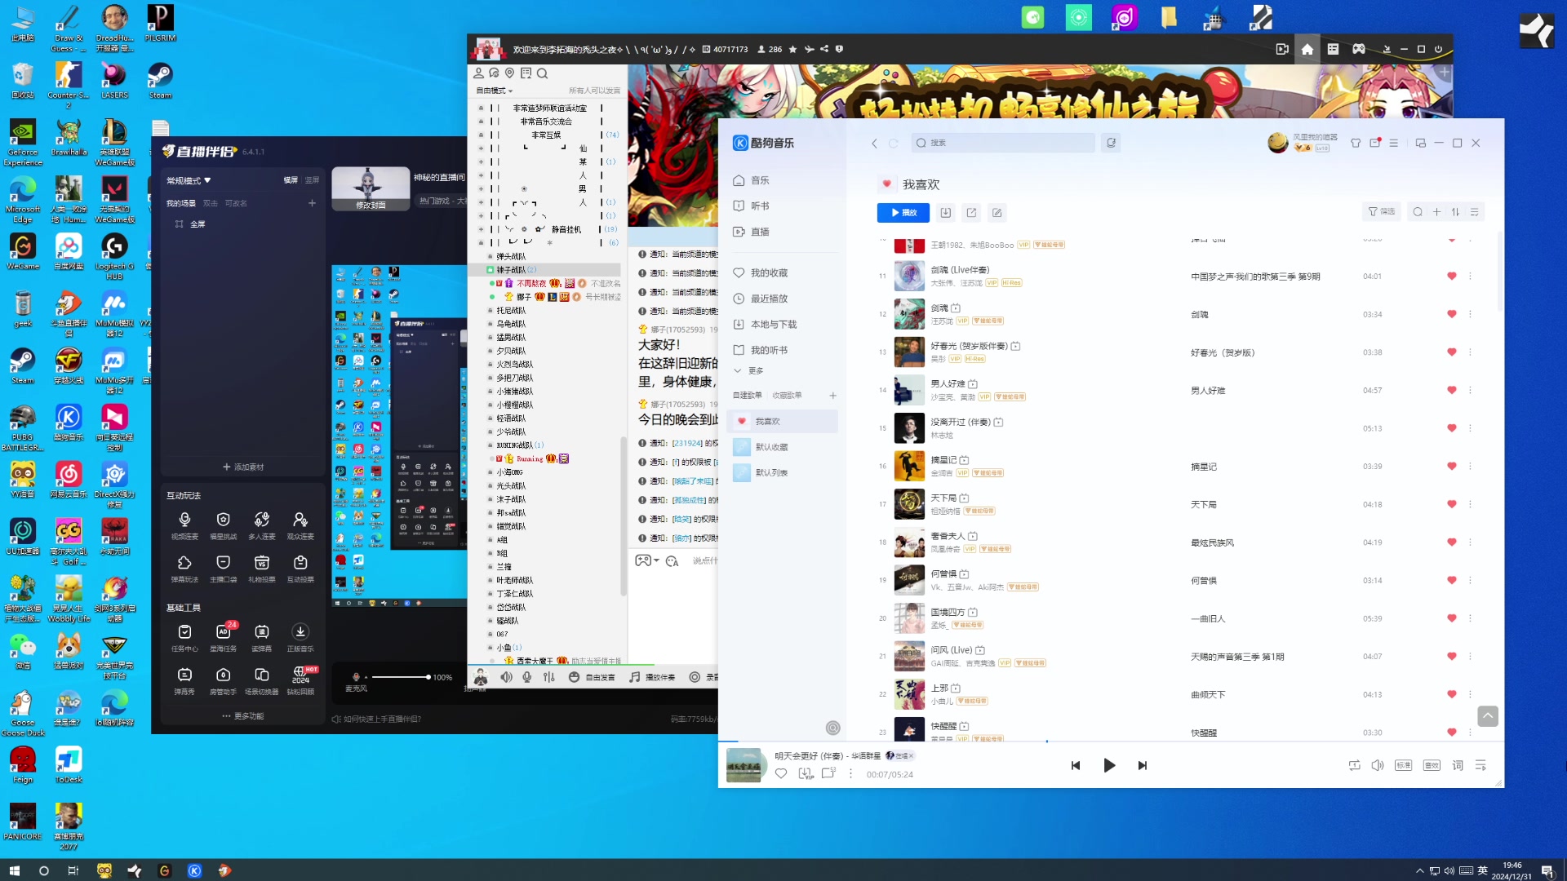1567x881 pixels.
Task: Open 主播口袋 in 直播伴侣
Action: (x=223, y=569)
